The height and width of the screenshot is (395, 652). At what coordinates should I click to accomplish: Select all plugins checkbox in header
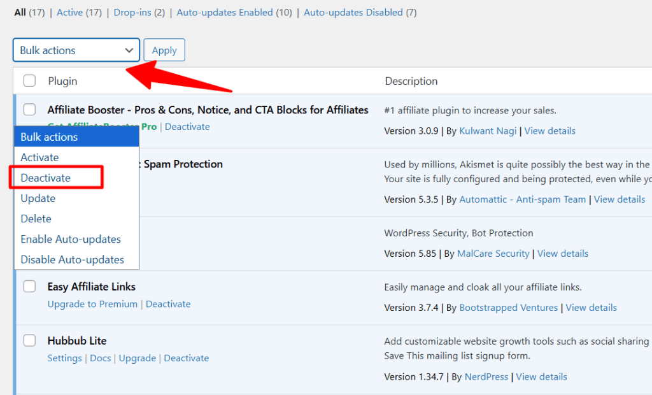[29, 81]
